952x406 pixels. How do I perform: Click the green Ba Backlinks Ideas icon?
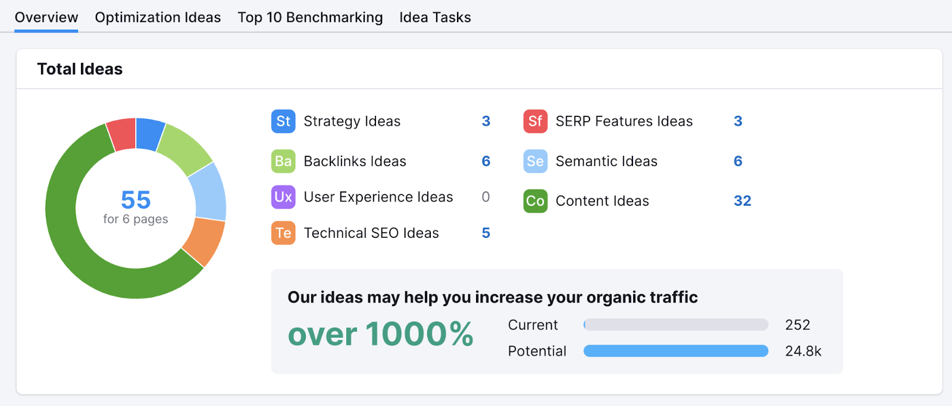283,161
